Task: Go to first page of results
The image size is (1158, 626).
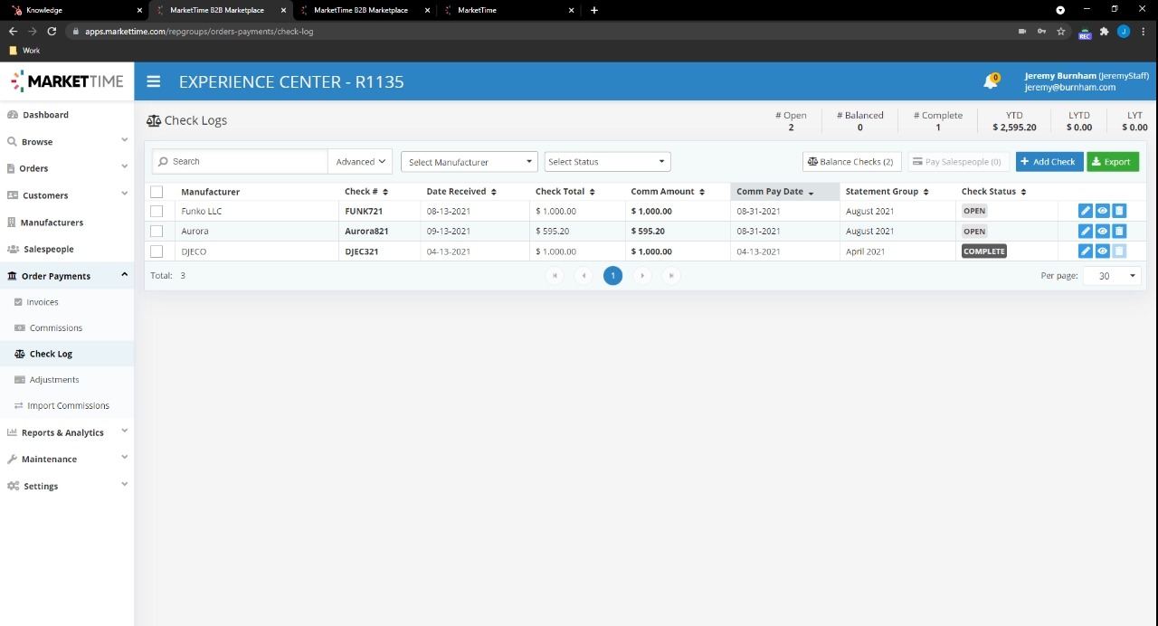Action: (x=555, y=276)
